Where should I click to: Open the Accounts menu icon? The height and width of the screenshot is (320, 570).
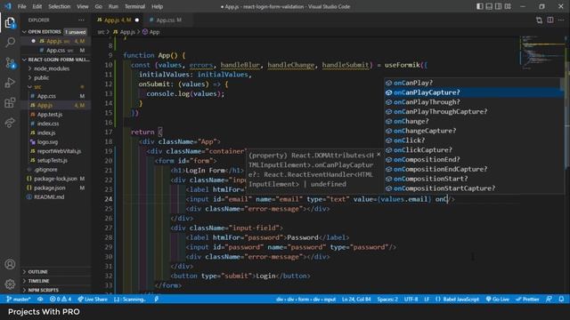click(10, 264)
